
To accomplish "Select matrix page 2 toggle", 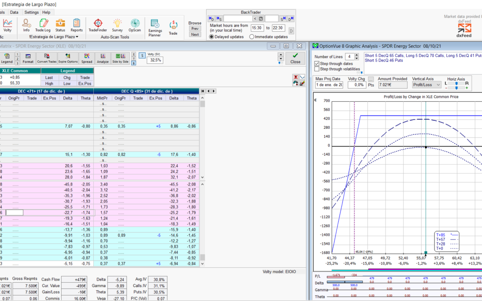I will click(17, 59).
